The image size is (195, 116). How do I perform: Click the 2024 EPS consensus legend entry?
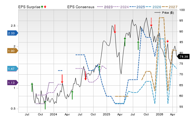coord(121,7)
